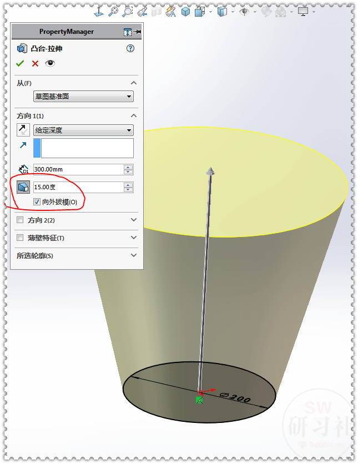Open help for Boss-Extrude
Image resolution: width=358 pixels, height=464 pixels.
pyautogui.click(x=130, y=48)
